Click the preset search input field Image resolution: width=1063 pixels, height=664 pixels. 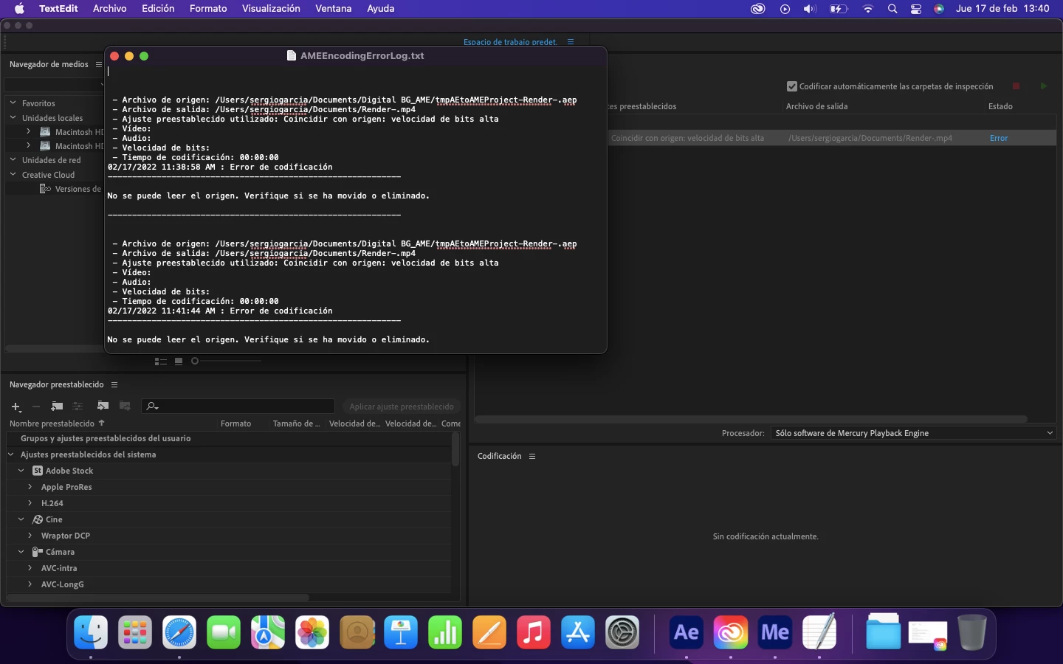tap(238, 407)
